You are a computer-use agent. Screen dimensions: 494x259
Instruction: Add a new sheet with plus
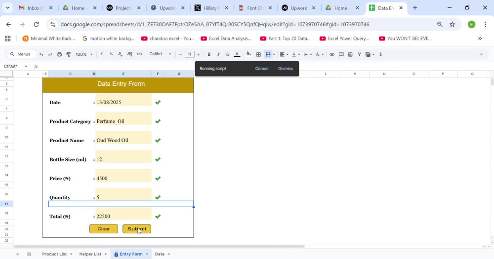coord(18,254)
